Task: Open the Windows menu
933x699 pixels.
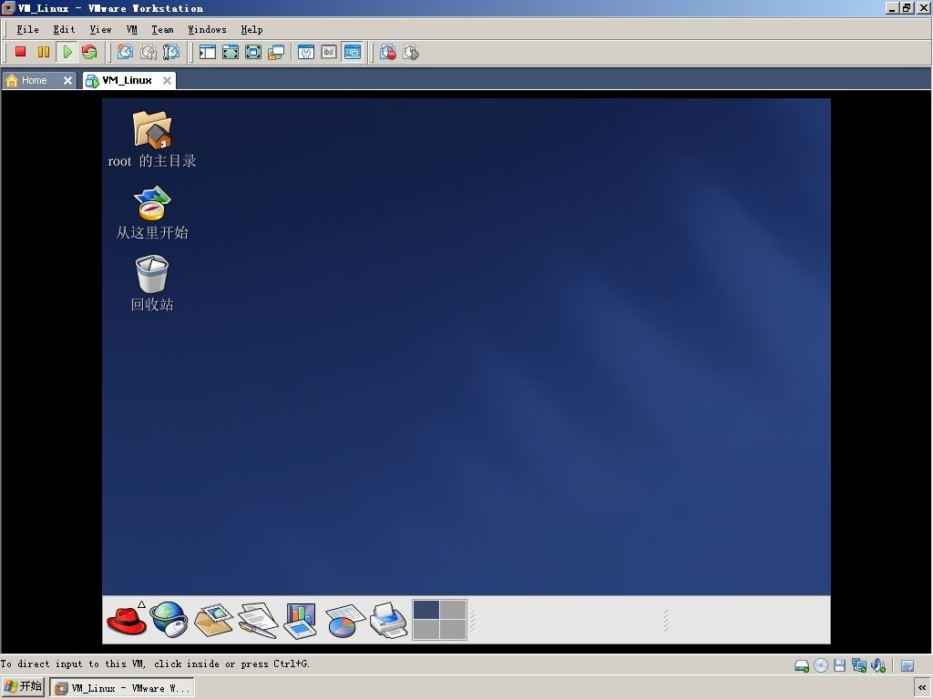Action: [x=207, y=30]
